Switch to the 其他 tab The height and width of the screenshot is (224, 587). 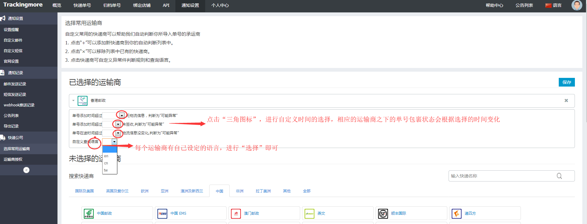click(287, 191)
